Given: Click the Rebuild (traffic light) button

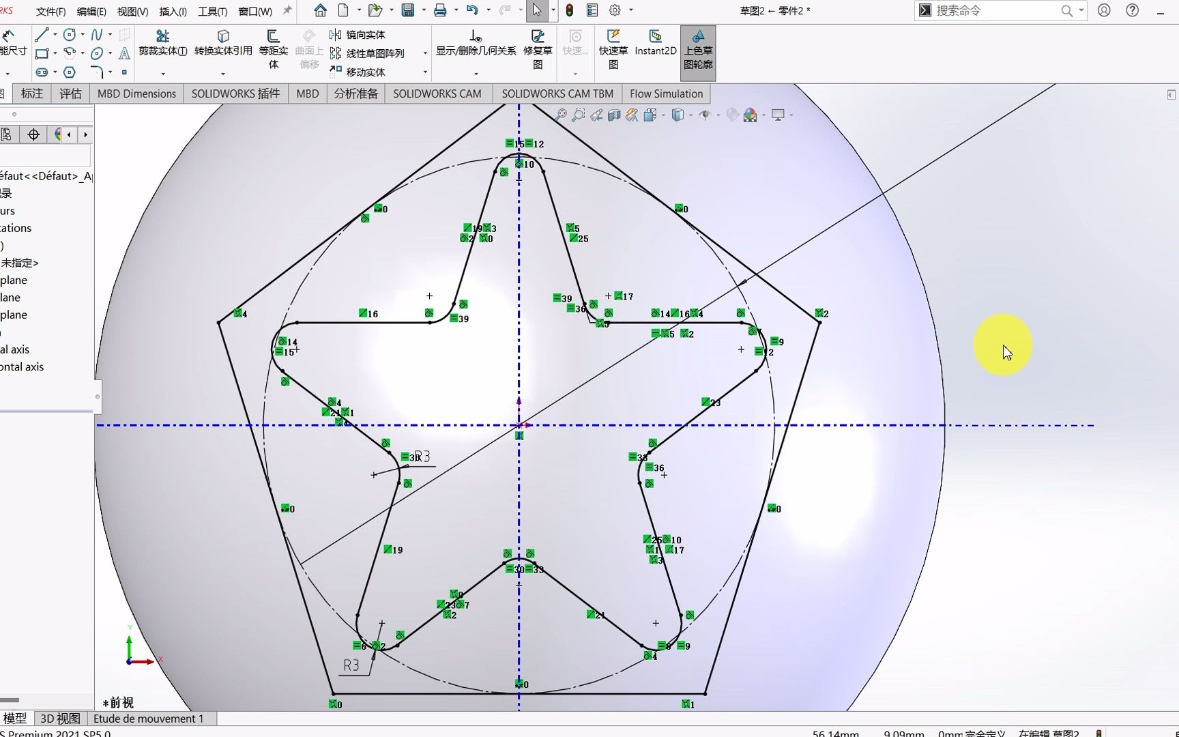Looking at the screenshot, I should click(x=570, y=10).
